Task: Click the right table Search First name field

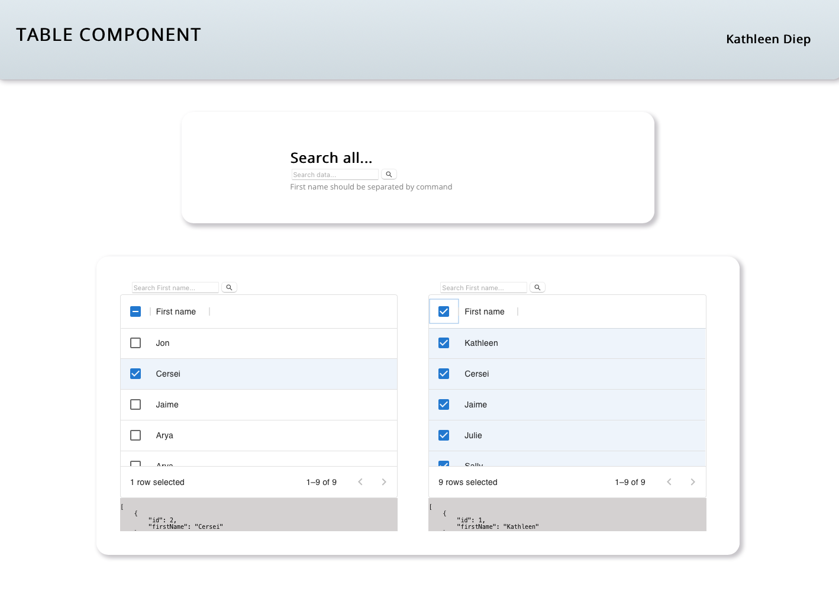Action: click(x=483, y=288)
